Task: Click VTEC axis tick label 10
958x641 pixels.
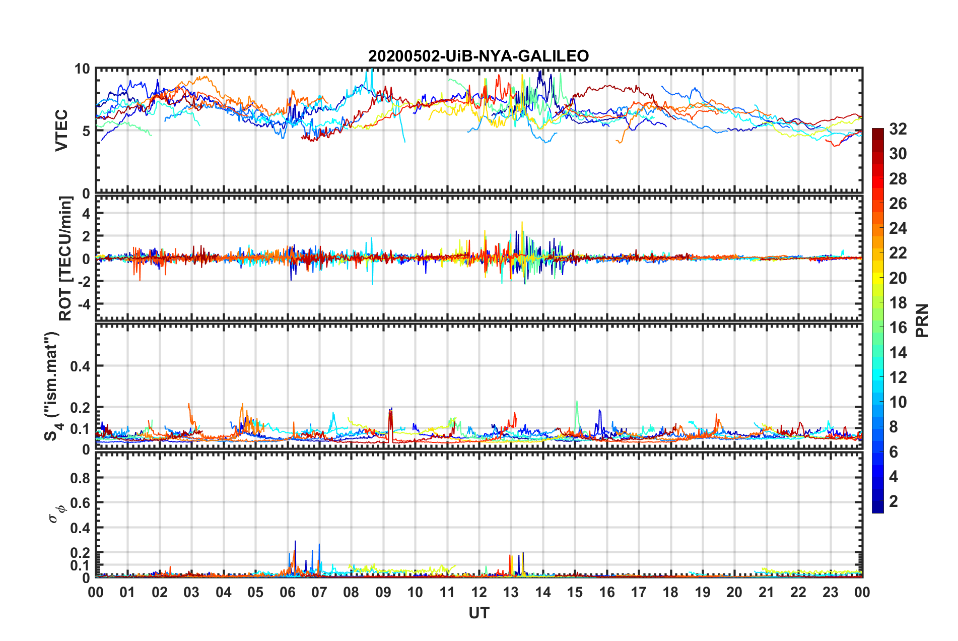Action: point(82,69)
